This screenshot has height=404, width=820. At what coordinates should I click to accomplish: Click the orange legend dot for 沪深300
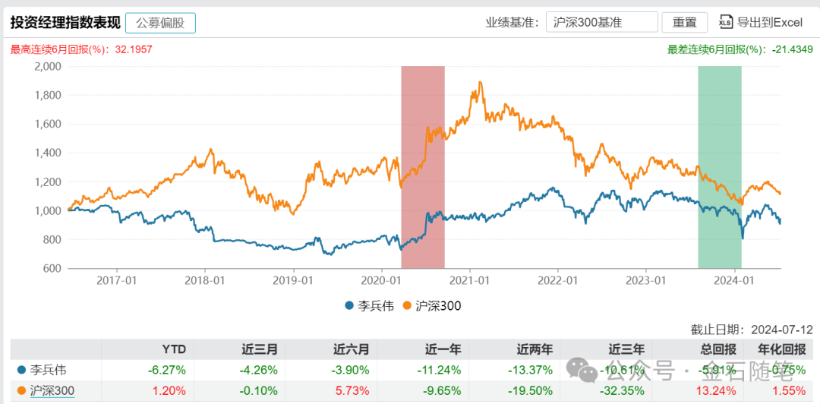[x=407, y=306]
